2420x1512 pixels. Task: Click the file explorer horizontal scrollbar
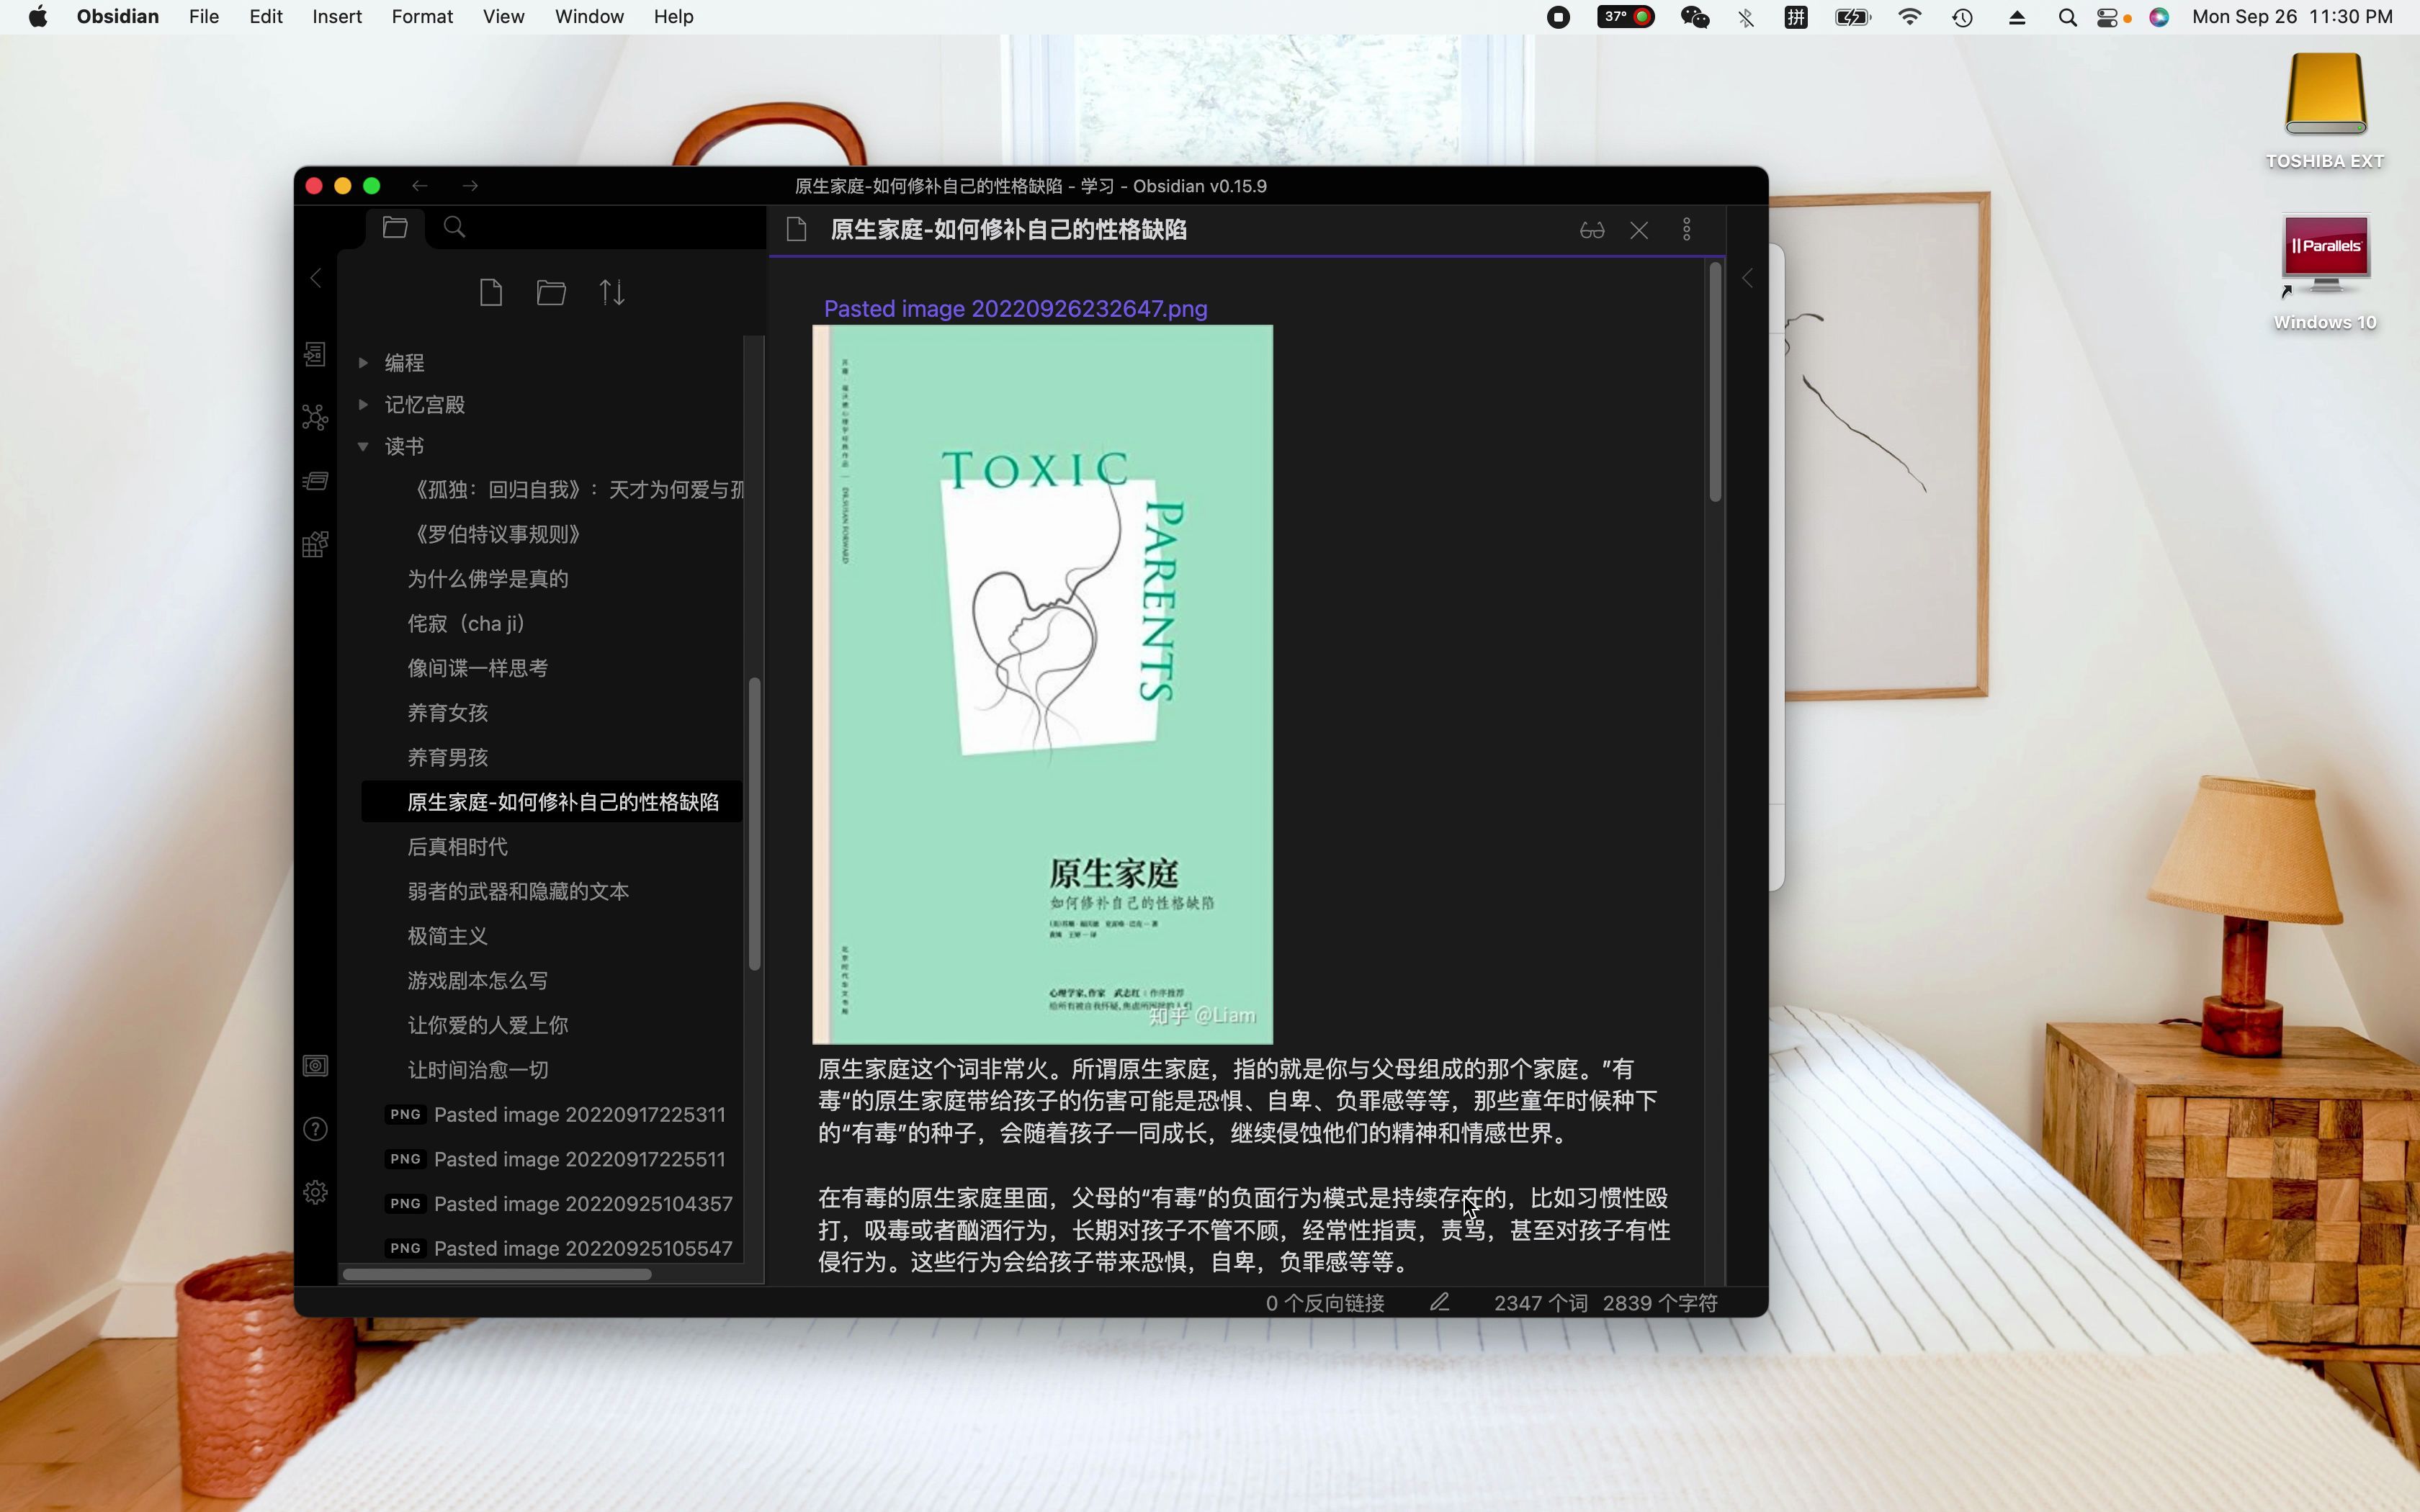(x=497, y=1274)
